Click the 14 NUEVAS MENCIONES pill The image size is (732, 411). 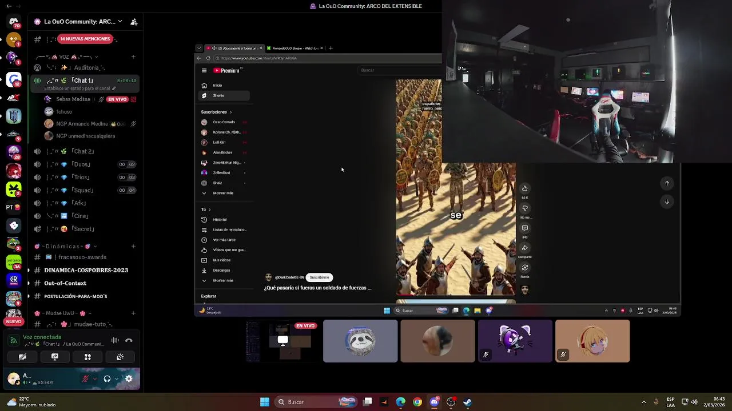point(85,39)
